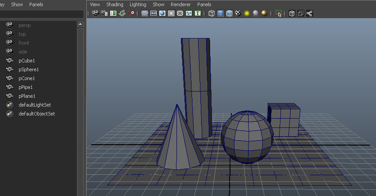Viewport: 376px width, 196px height.
Task: Select defaultLightSet in the Outliner list
Action: 35,105
